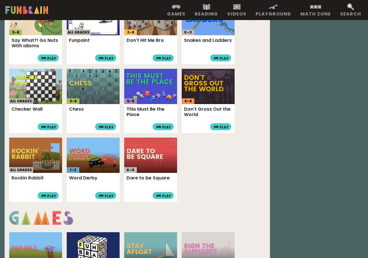Click the Don't Hit Me Bro title
Viewport: 368px width, 258px height.
click(145, 40)
